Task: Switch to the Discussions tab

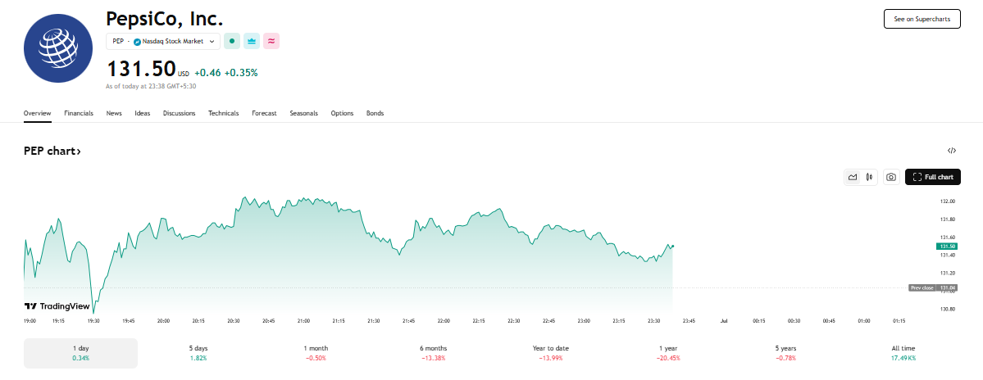Action: [x=180, y=113]
